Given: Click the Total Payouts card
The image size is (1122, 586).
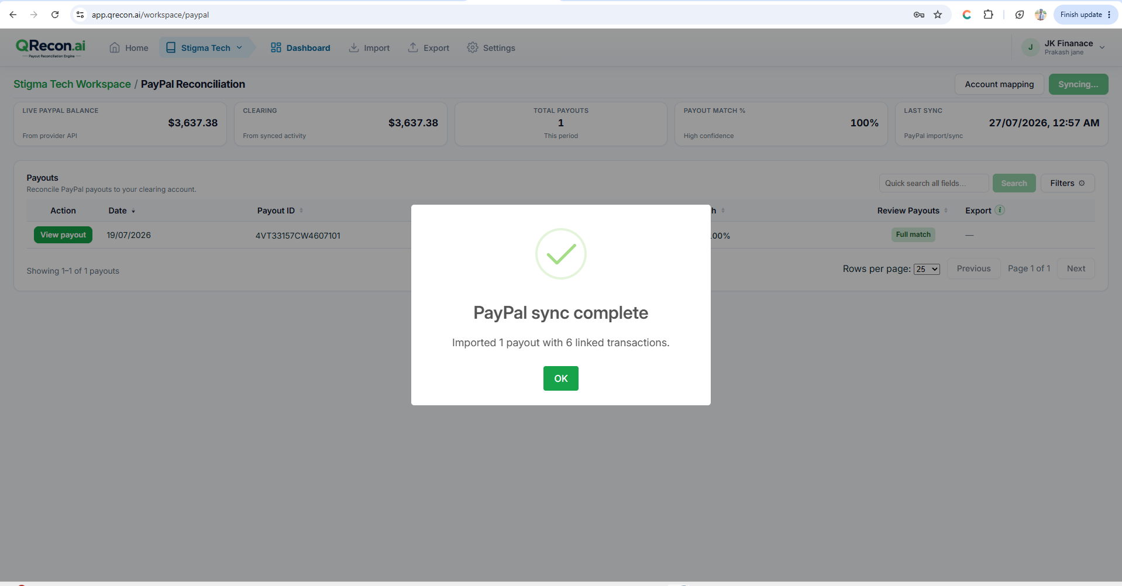Looking at the screenshot, I should tap(560, 124).
